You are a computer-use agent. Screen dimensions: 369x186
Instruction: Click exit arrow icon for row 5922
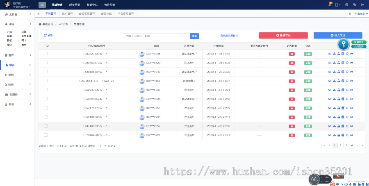[x=352, y=135]
